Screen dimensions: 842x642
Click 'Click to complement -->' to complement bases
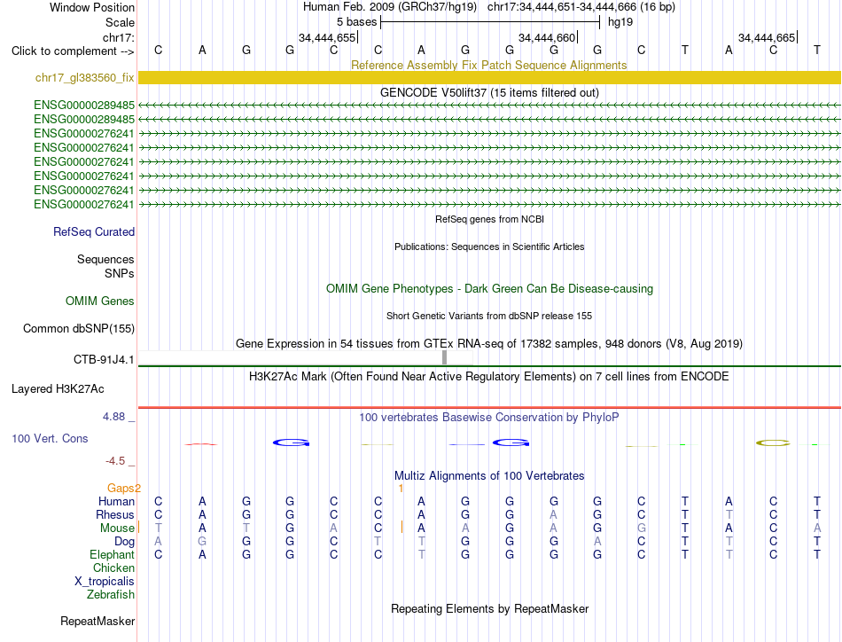pyautogui.click(x=73, y=51)
